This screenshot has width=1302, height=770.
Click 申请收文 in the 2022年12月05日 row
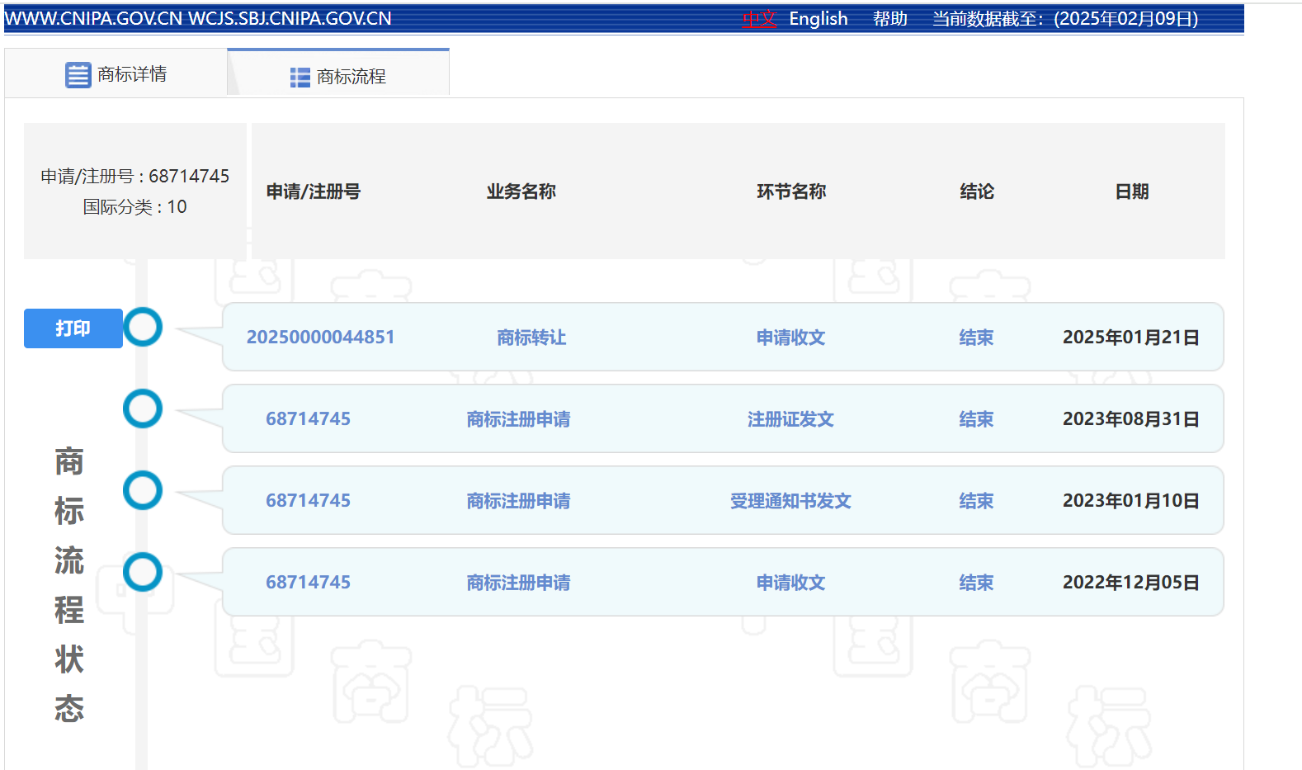790,583
